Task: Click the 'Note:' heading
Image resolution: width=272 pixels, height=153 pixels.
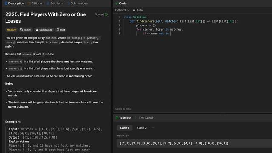Action: tap(9, 84)
